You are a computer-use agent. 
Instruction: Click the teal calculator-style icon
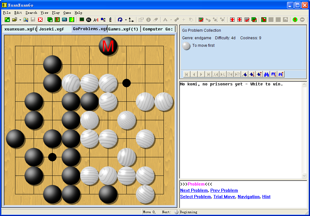tap(64, 20)
